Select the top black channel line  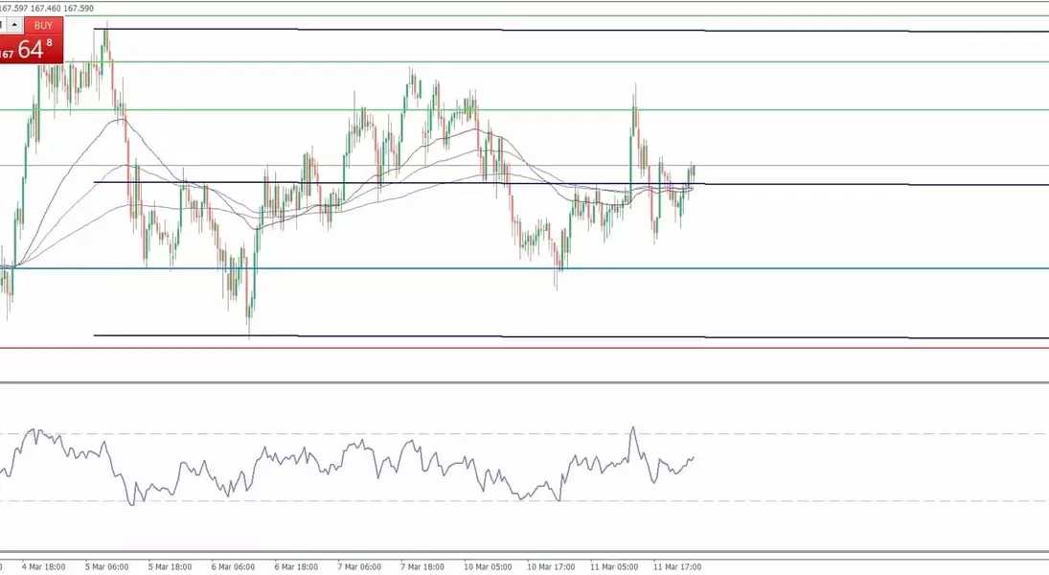click(575, 31)
